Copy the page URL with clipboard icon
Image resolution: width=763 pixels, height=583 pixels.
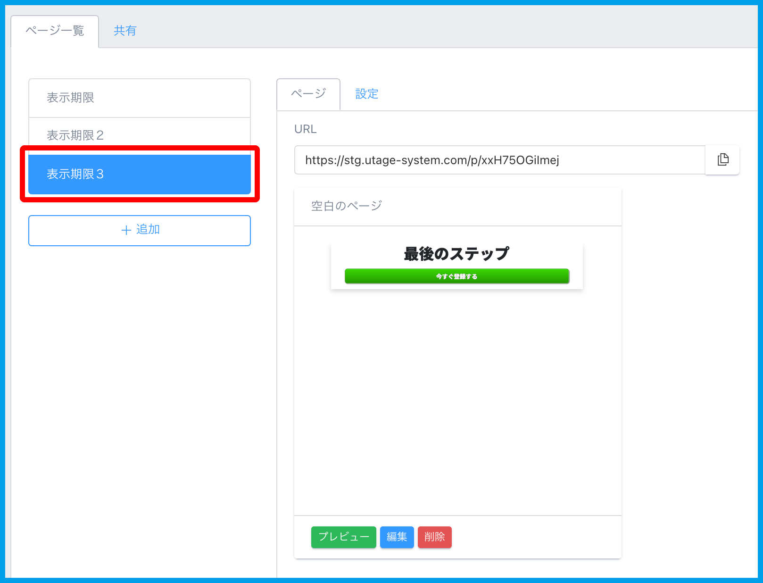[x=722, y=160]
